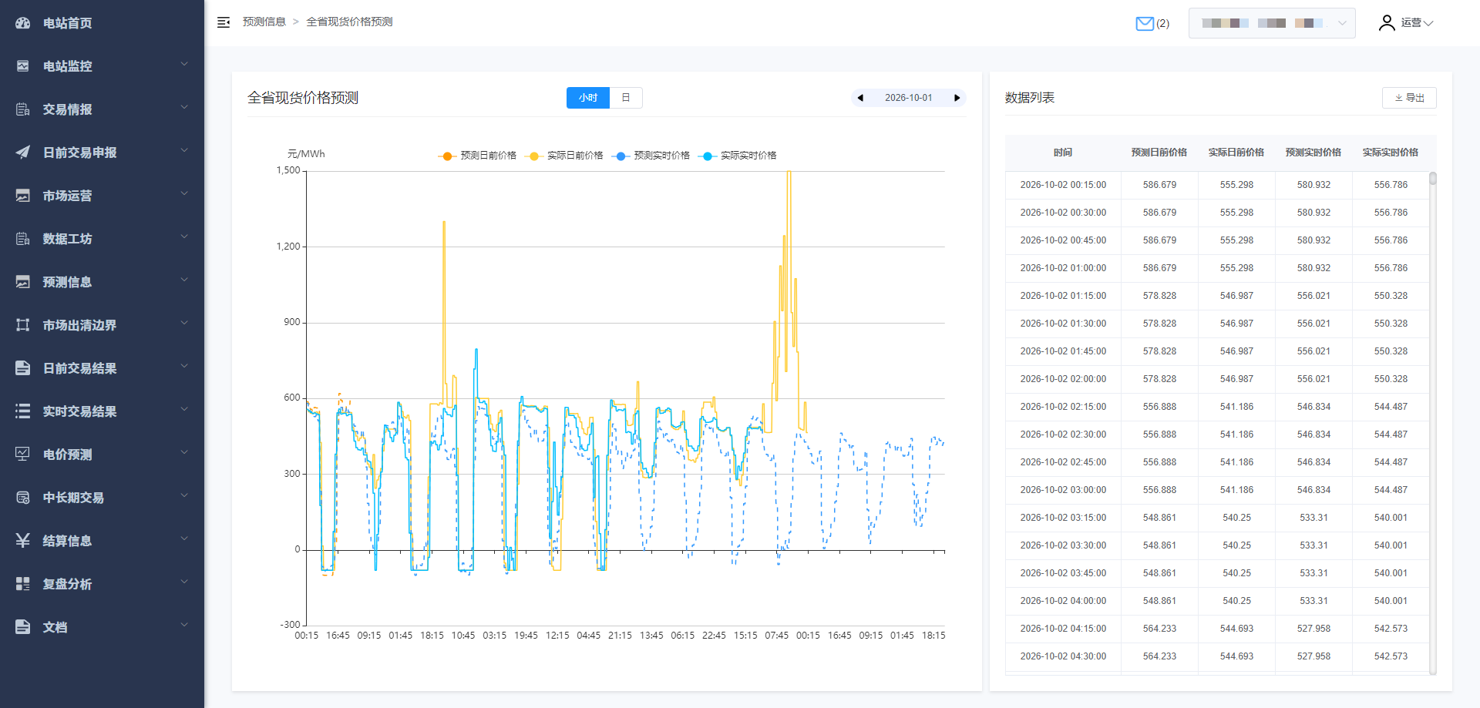Select the 日前交易申报 menu item
This screenshot has width=1480, height=708.
[x=102, y=153]
